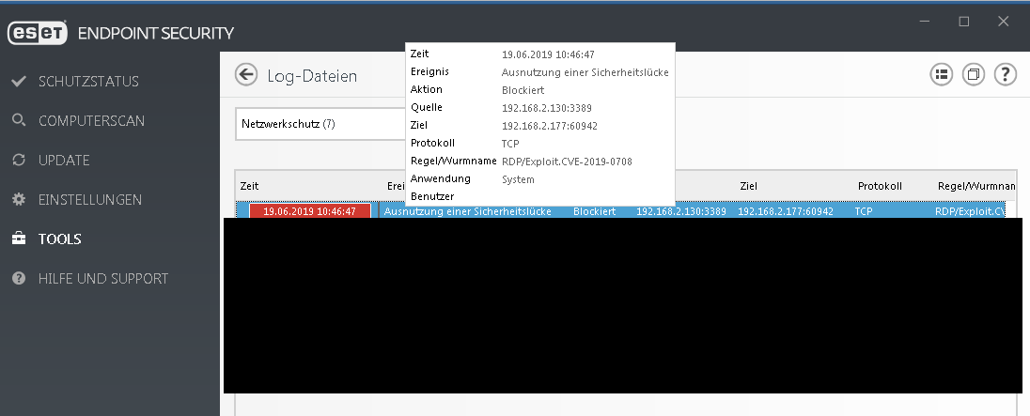
Task: Click 'Ausnutzung einer Sicherheitslücke' in selected row
Action: point(467,211)
